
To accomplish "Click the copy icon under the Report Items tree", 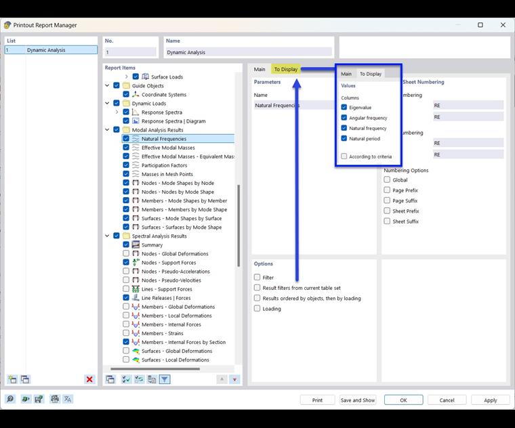I will pos(110,379).
